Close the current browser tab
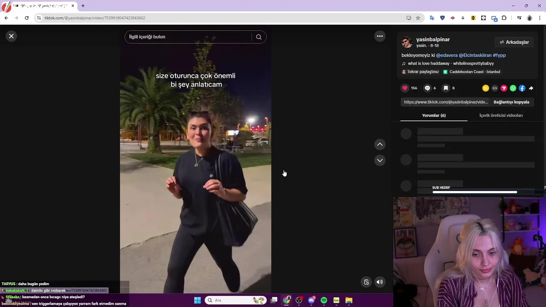The width and height of the screenshot is (546, 307). pos(73,6)
